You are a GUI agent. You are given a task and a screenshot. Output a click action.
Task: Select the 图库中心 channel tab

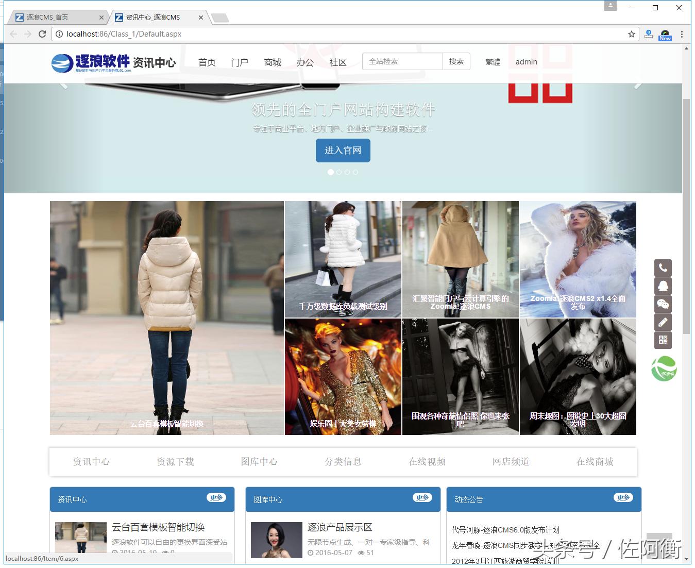(259, 462)
